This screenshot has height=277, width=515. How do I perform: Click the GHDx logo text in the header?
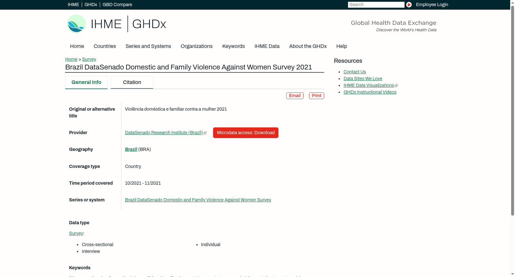pyautogui.click(x=149, y=24)
